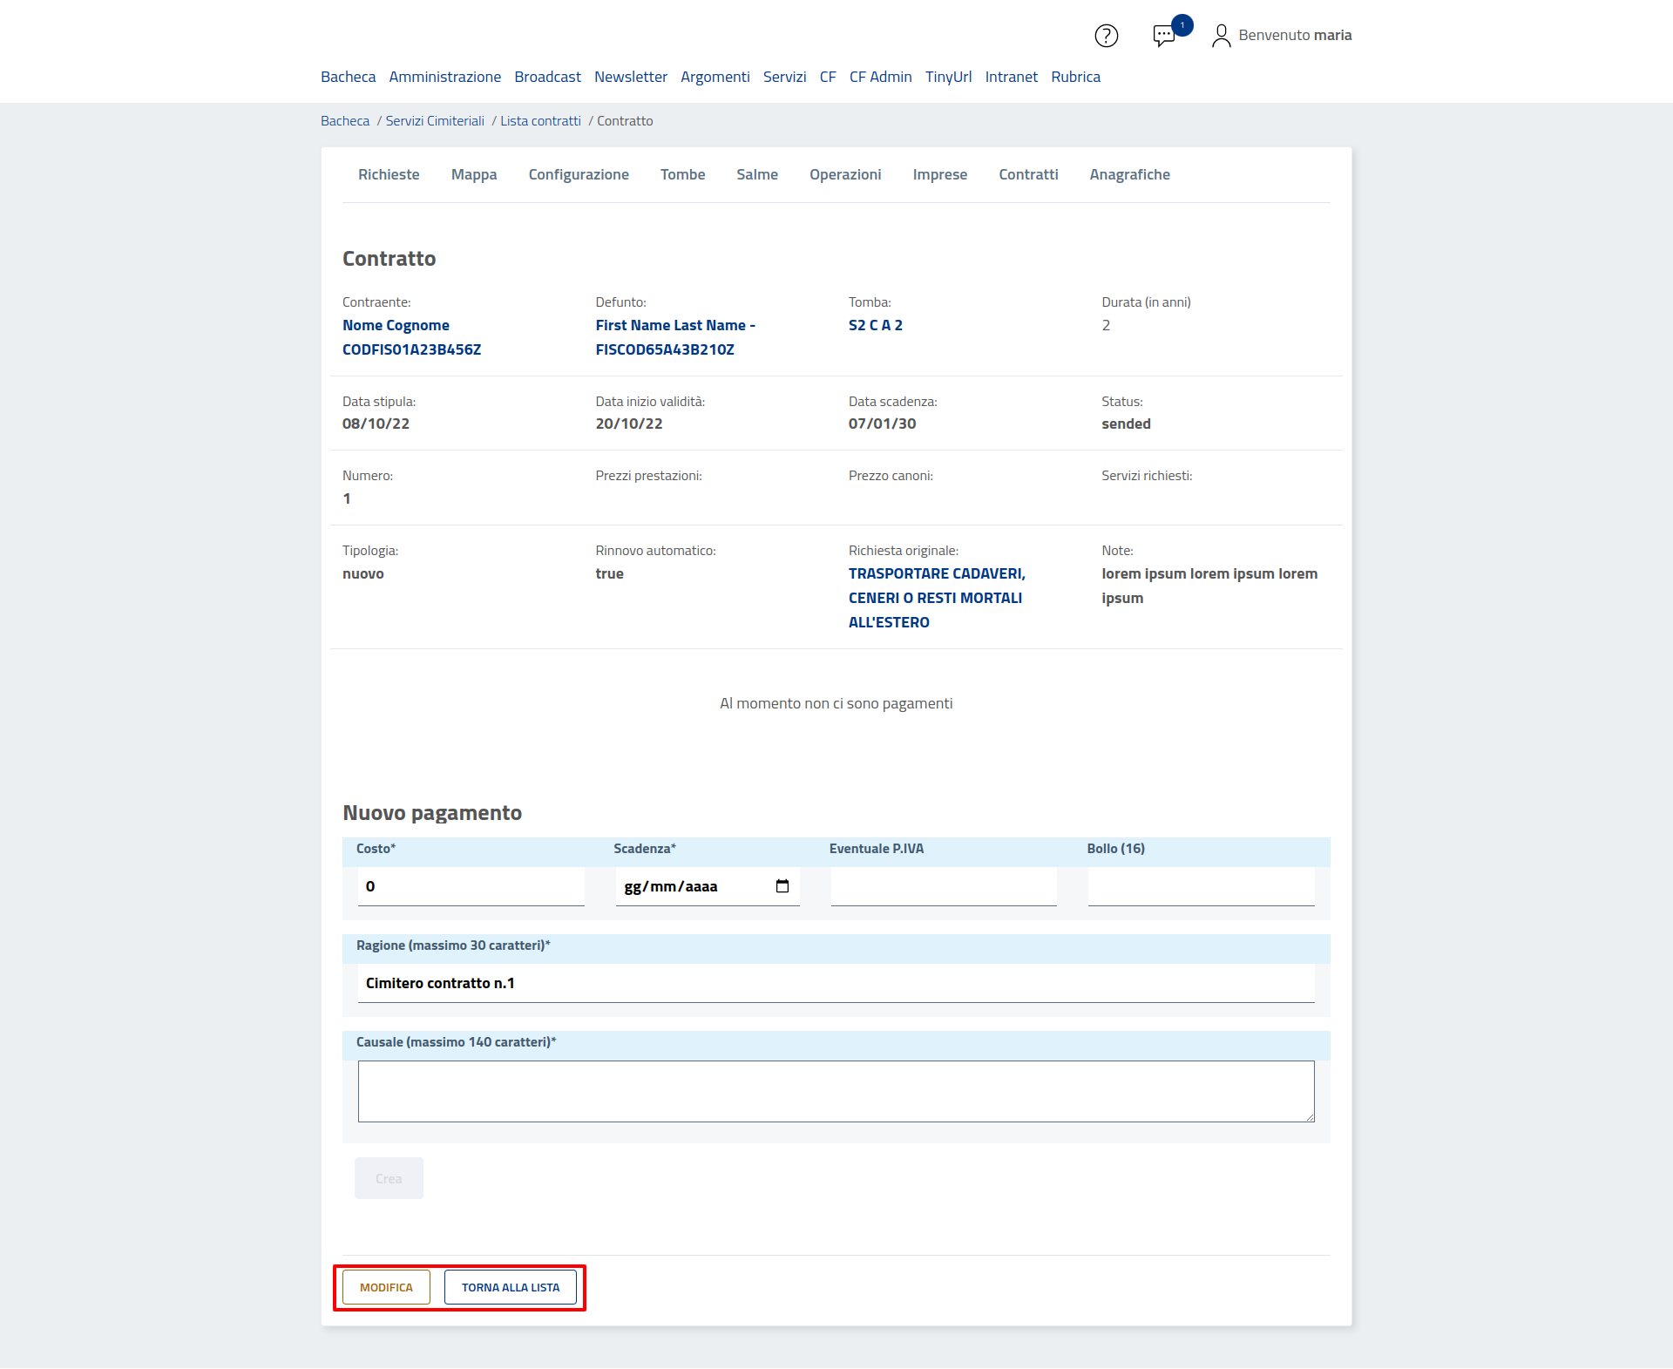This screenshot has width=1673, height=1369.
Task: Click the Crea button
Action: click(389, 1178)
